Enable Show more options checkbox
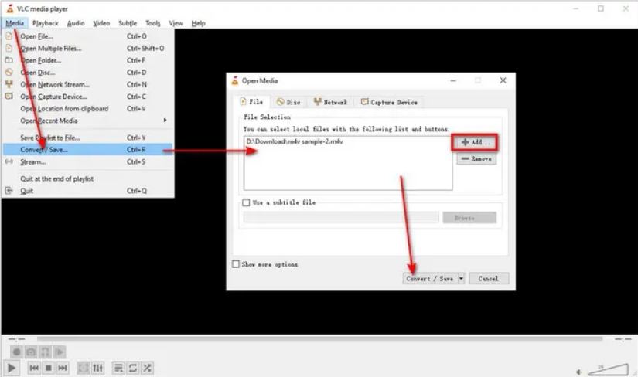Viewport: 638px width, 377px height. [236, 264]
